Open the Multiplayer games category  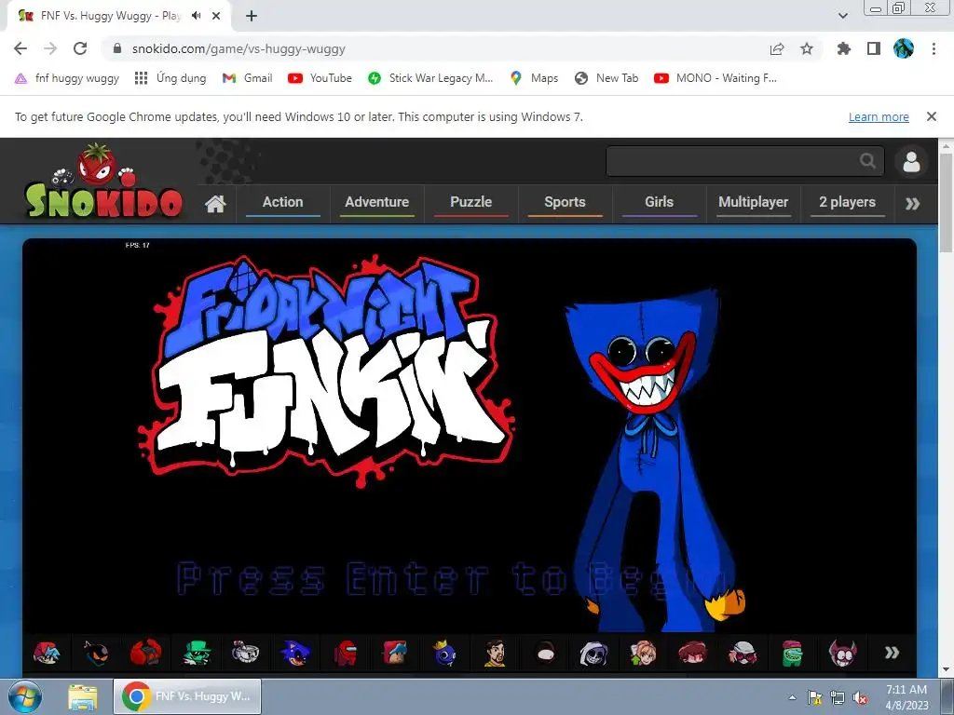point(753,202)
